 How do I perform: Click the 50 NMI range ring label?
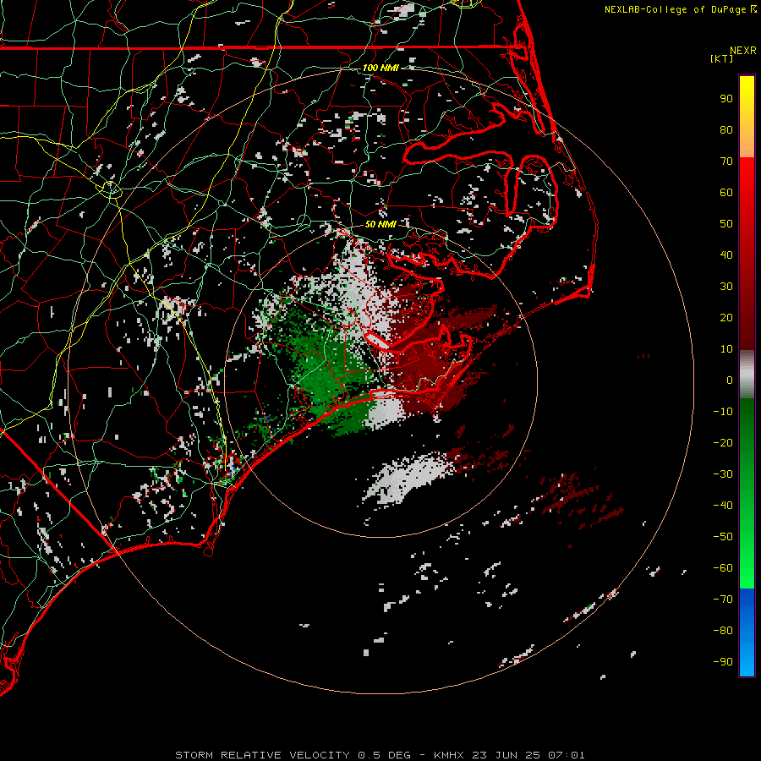[x=380, y=224]
